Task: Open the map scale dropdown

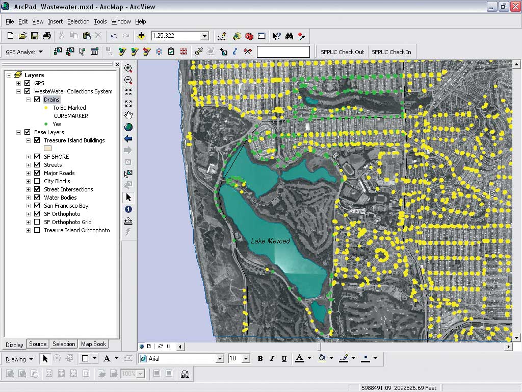Action: coord(204,36)
